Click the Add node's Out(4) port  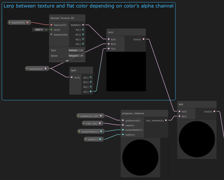[x=214, y=111]
